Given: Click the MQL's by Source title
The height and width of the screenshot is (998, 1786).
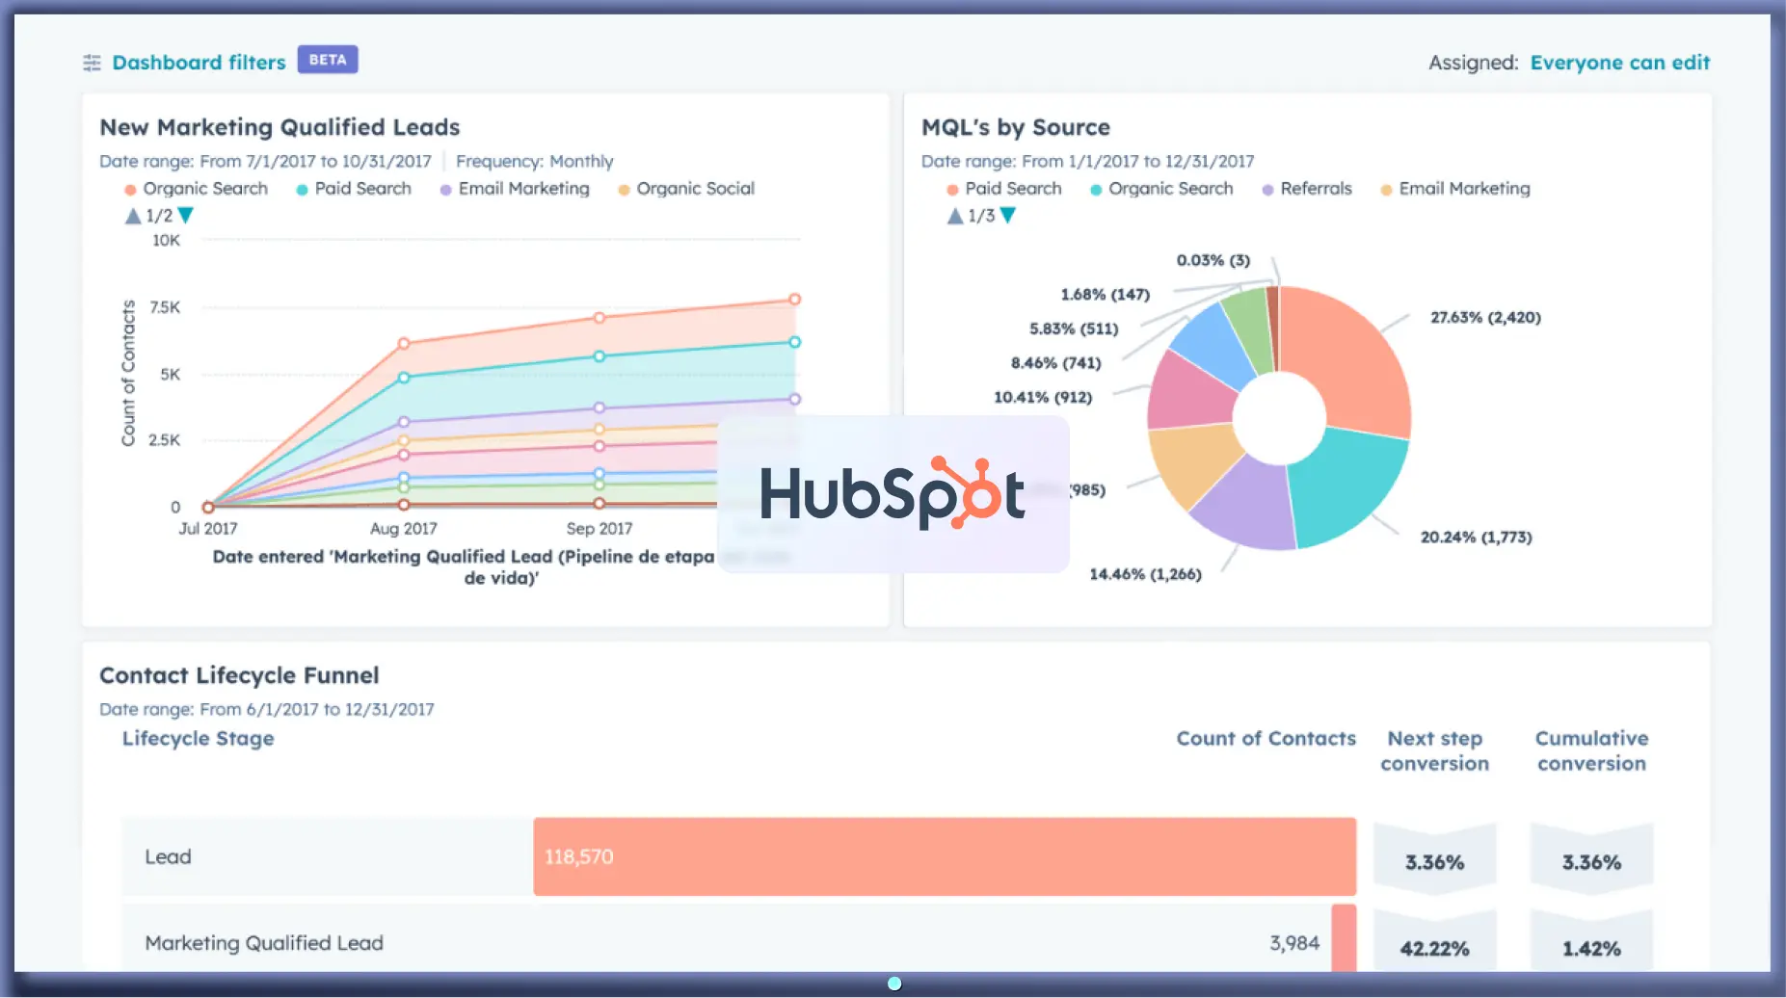Looking at the screenshot, I should point(1016,127).
